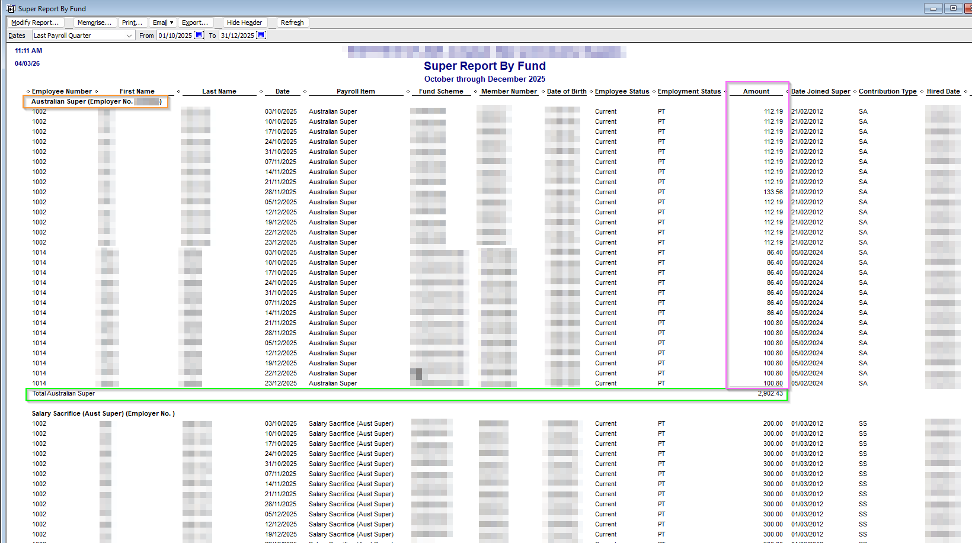Click the 86.40 amount dated 03/10/2025
The height and width of the screenshot is (543, 972).
click(775, 252)
